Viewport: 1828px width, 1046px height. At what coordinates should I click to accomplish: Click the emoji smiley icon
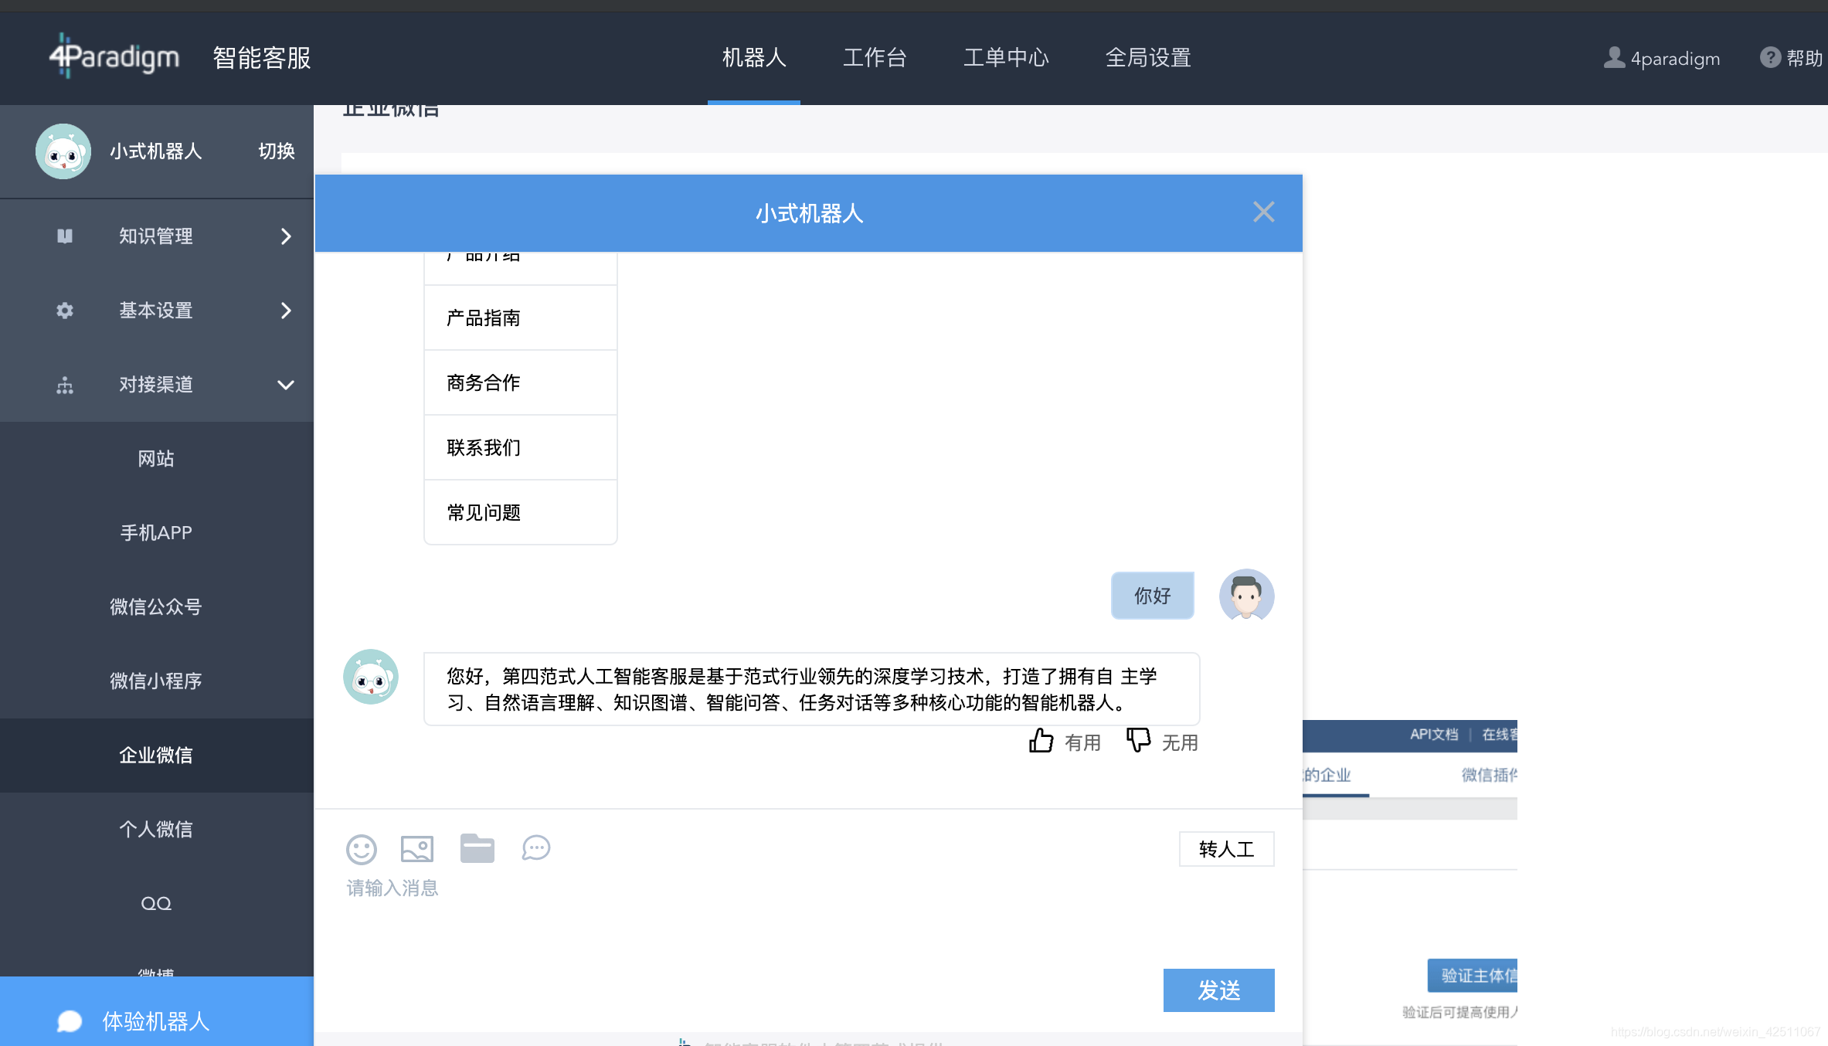(x=361, y=849)
